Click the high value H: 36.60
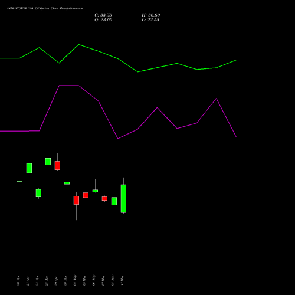 [x=151, y=15]
